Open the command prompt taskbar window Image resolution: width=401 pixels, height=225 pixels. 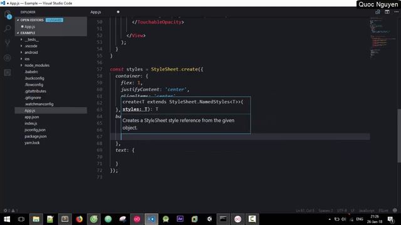coord(223,219)
